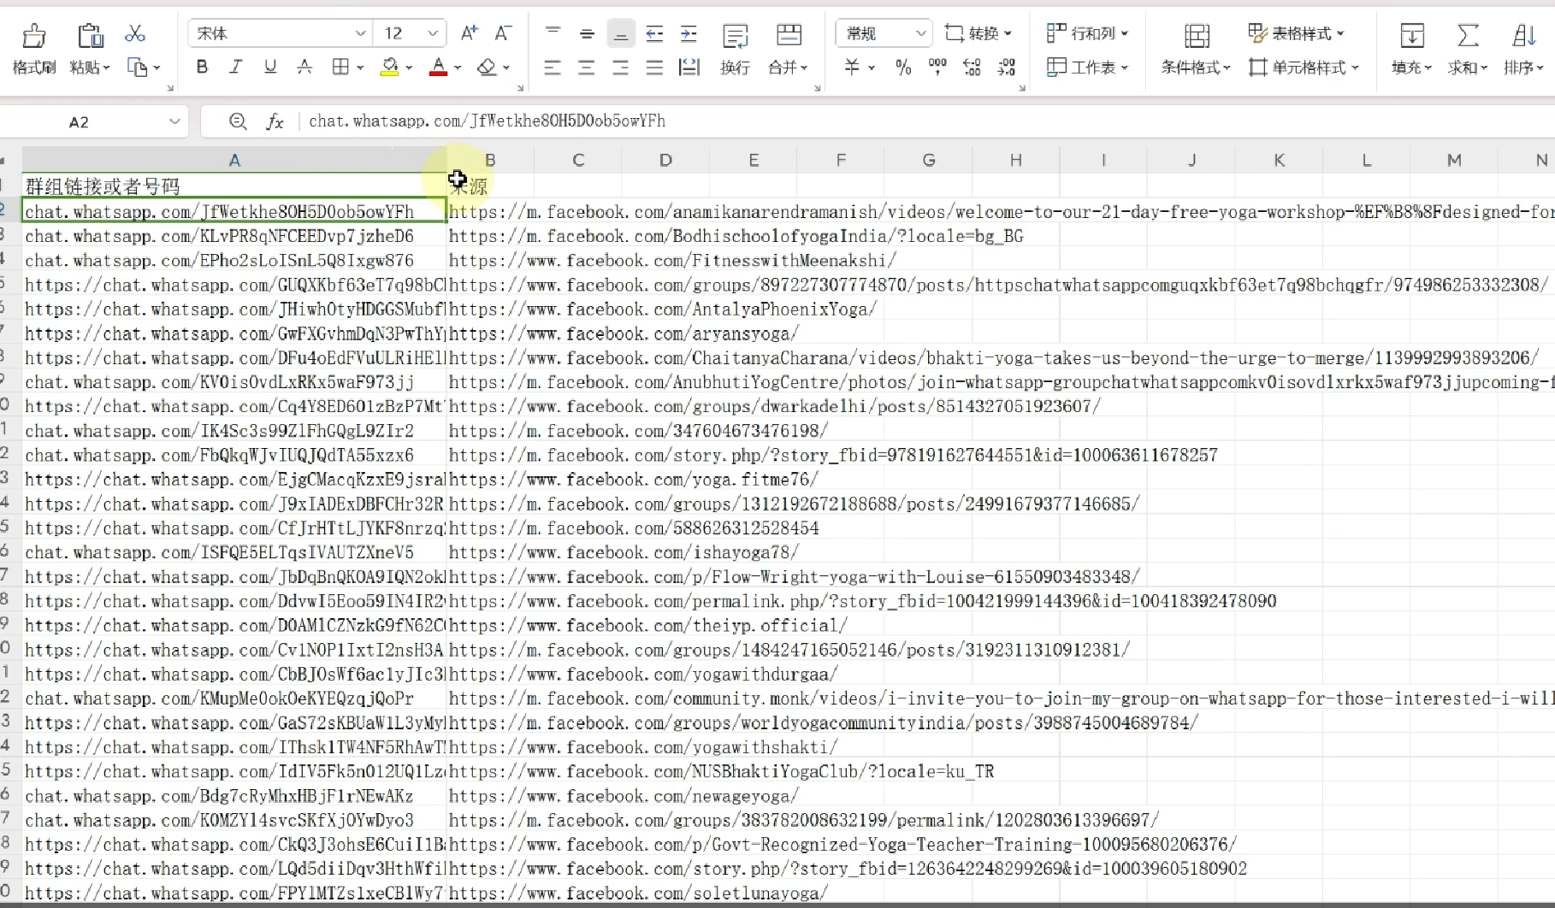Align text left
The width and height of the screenshot is (1555, 908).
(x=553, y=67)
